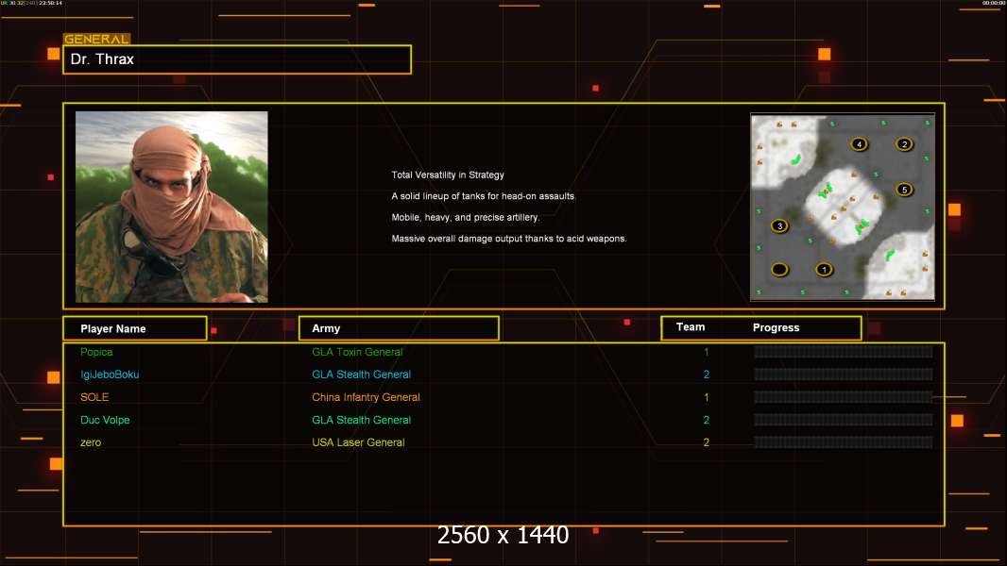This screenshot has height=566, width=1007.
Task: Pick start position marker 3 on minimap
Action: click(779, 225)
